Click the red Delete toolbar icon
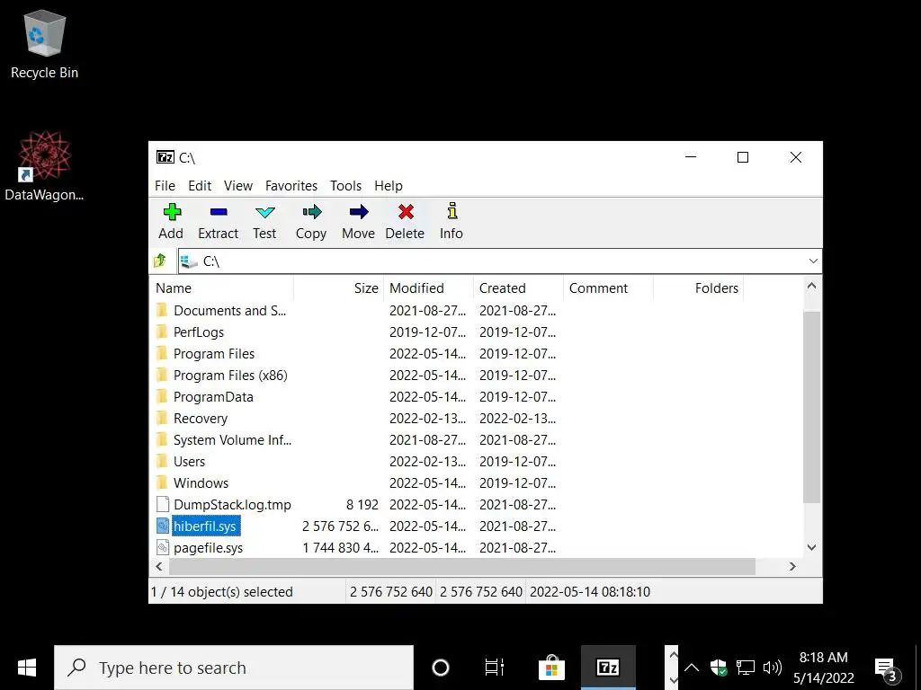The image size is (921, 690). pyautogui.click(x=406, y=212)
